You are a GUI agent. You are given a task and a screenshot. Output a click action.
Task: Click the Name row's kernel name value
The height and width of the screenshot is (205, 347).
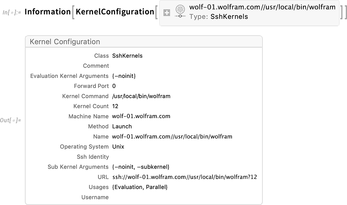pos(172,137)
